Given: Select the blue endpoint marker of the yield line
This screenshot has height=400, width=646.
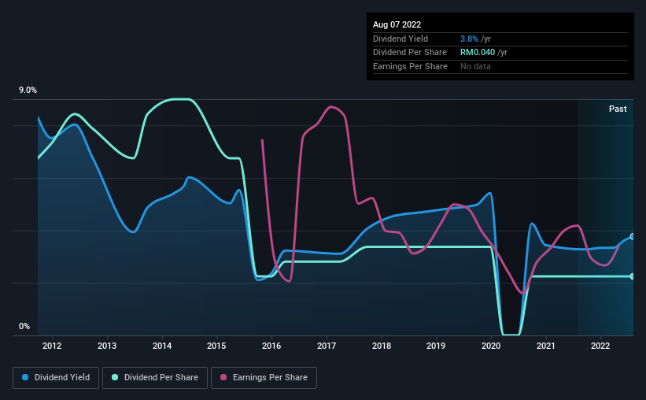Looking at the screenshot, I should 633,237.
